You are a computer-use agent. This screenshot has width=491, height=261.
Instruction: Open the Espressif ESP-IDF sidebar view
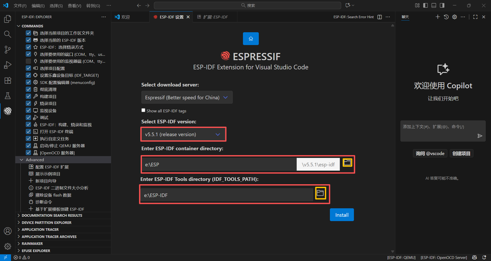pyautogui.click(x=8, y=111)
